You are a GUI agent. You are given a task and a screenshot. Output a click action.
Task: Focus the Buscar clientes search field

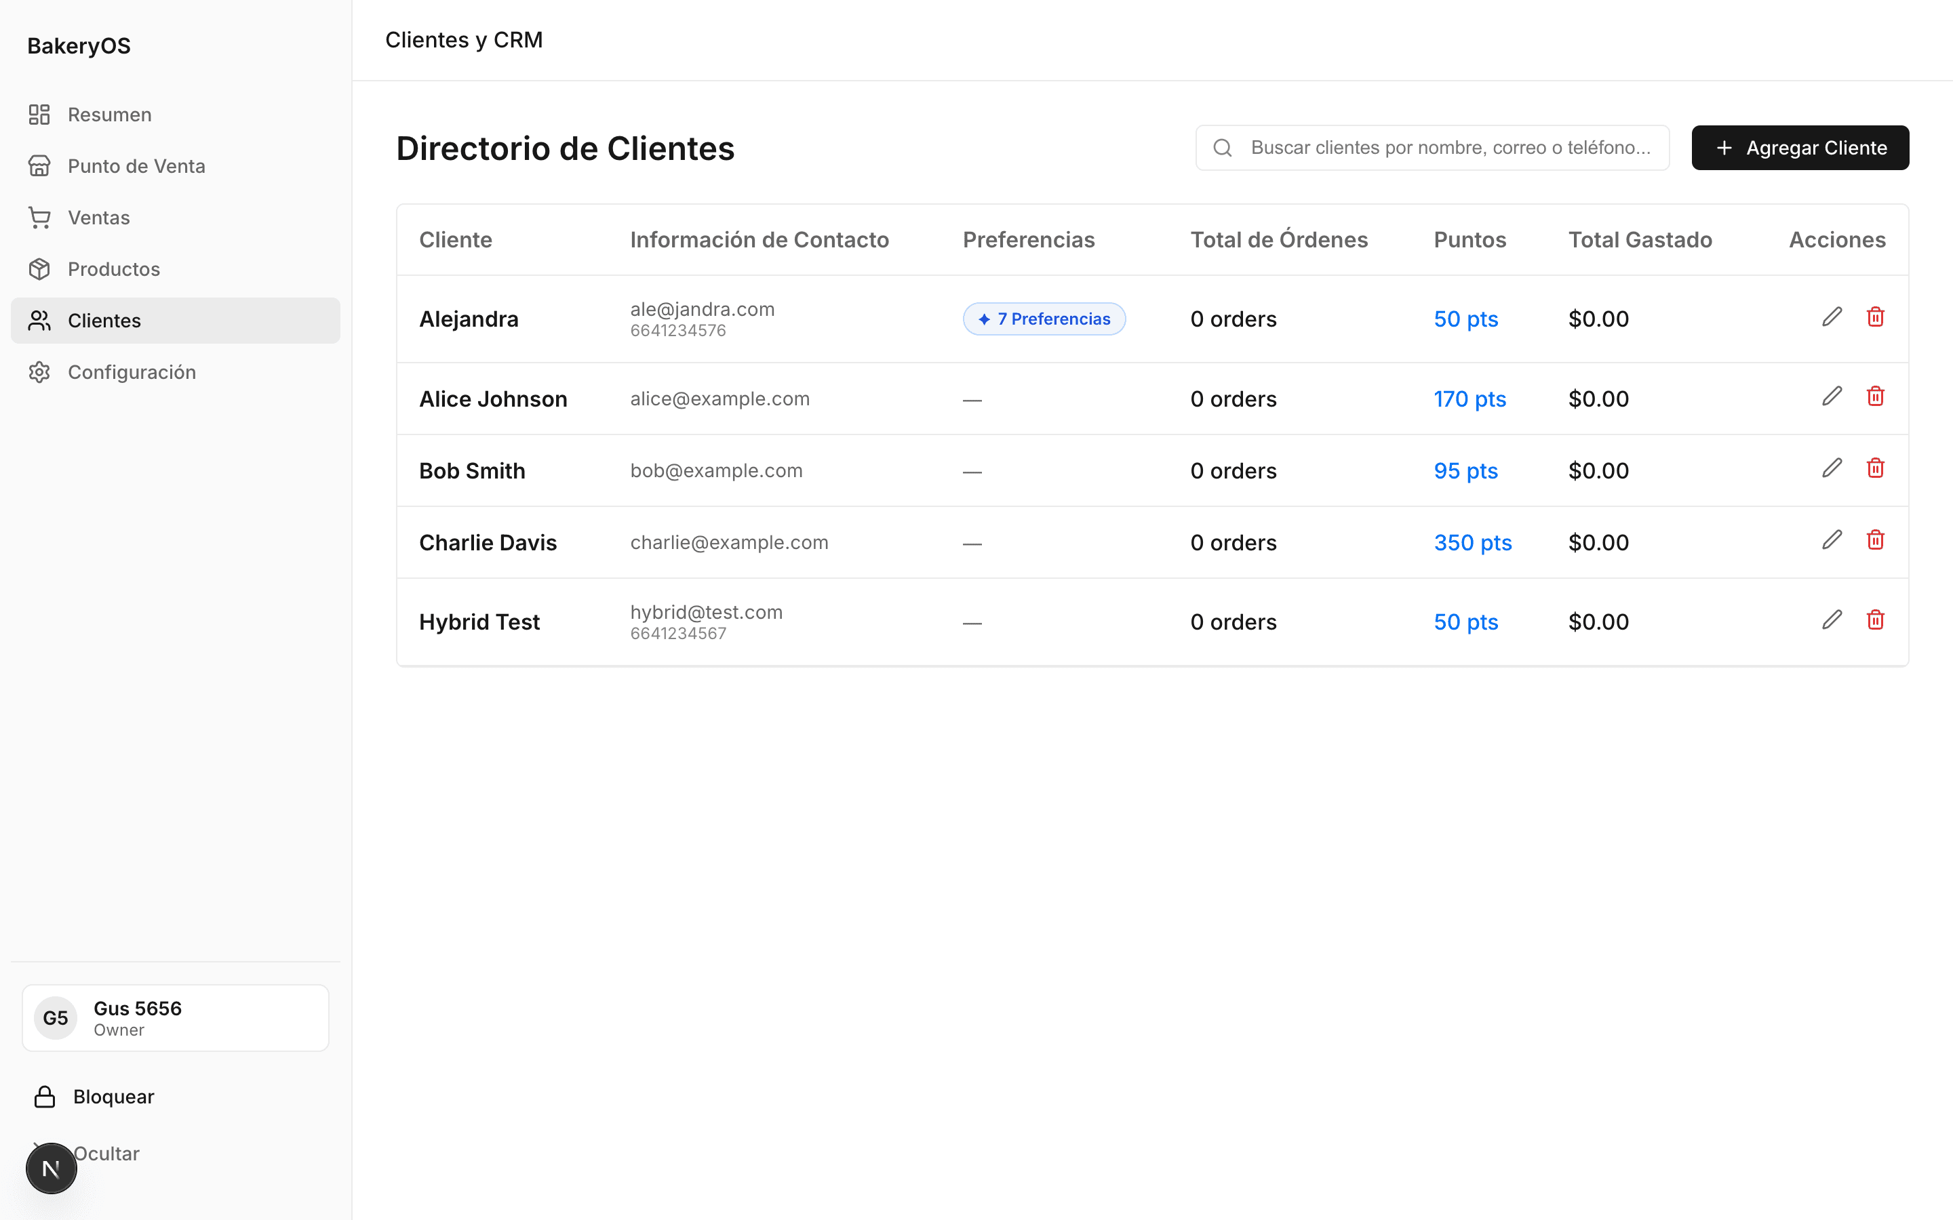[x=1432, y=148]
